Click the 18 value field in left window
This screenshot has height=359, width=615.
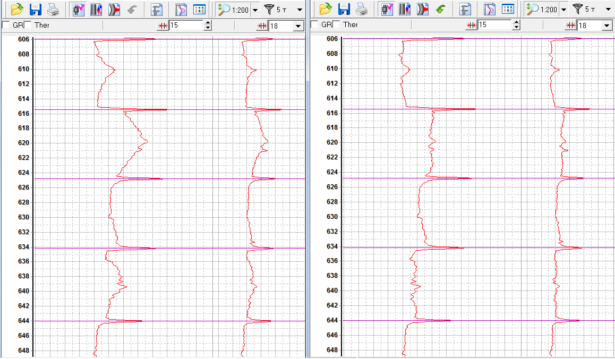[x=281, y=26]
